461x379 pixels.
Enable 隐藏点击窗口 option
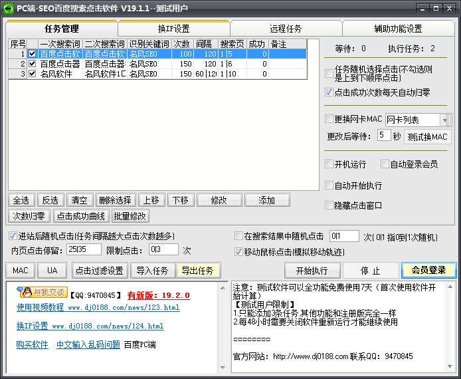point(329,205)
